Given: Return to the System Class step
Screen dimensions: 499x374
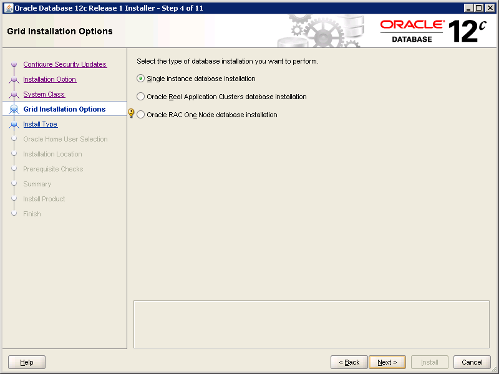Looking at the screenshot, I should click(44, 94).
